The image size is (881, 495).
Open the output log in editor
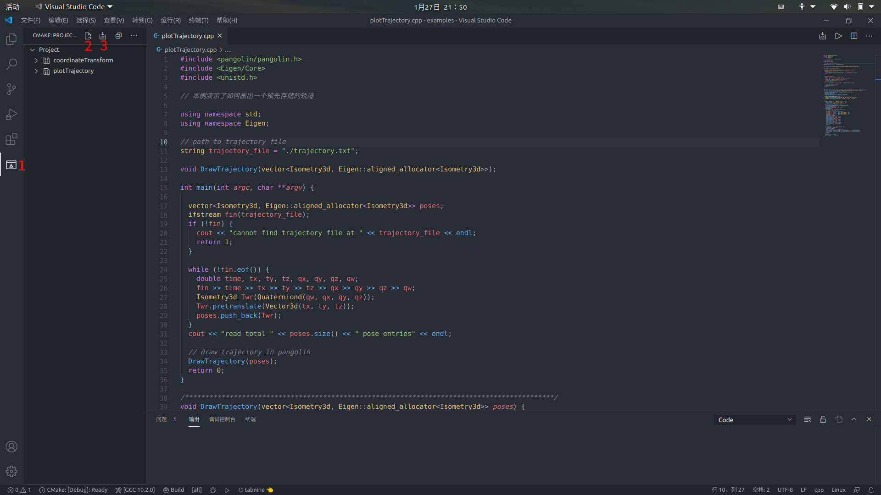(x=839, y=419)
